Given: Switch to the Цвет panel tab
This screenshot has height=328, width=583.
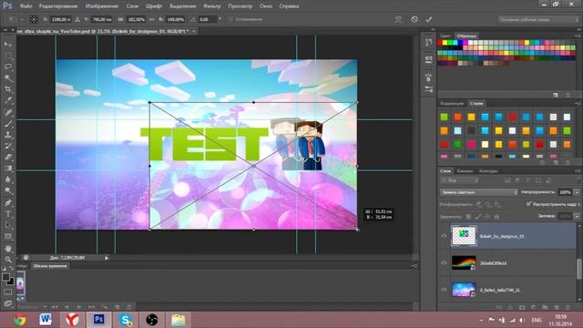Looking at the screenshot, I should [x=445, y=36].
